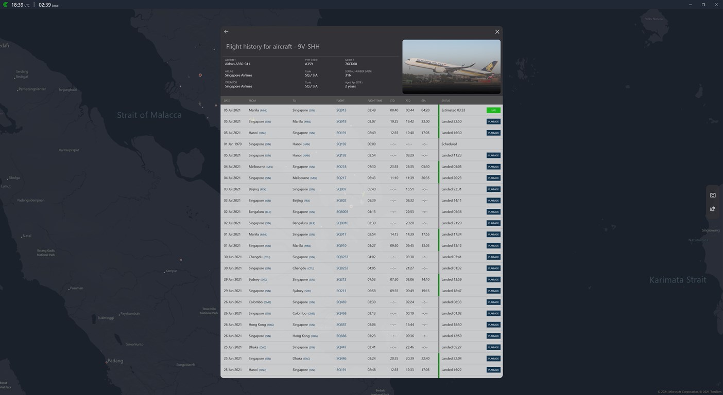The width and height of the screenshot is (723, 395).
Task: Play back flight SQ469 from Colombo
Action: (493, 302)
